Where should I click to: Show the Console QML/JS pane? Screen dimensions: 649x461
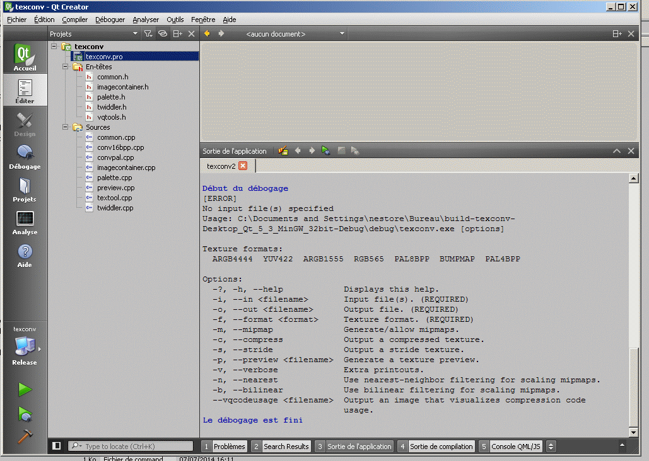pos(511,446)
